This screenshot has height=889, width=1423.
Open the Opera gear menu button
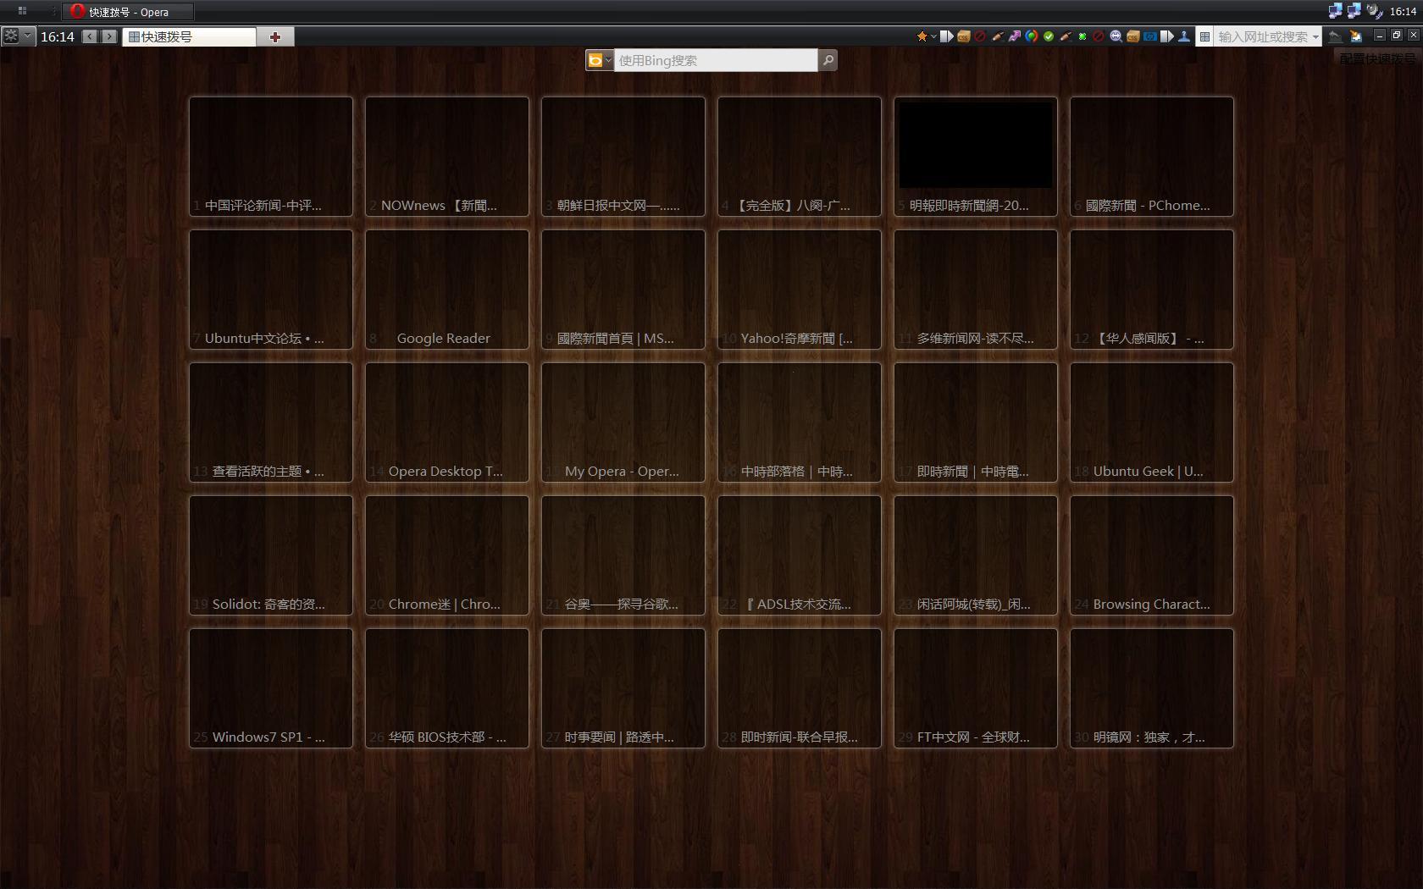click(x=11, y=36)
